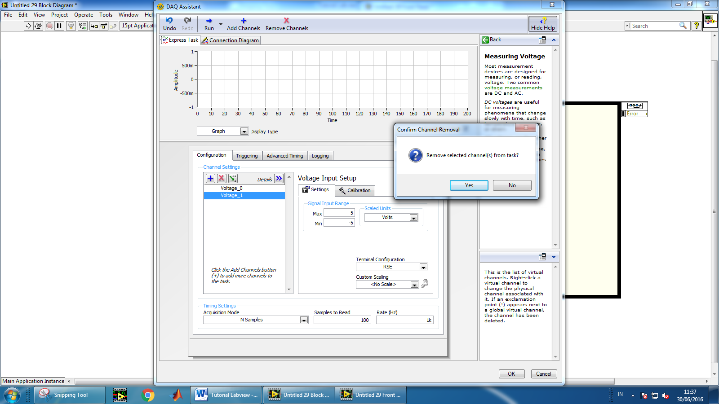Open the Terminal Configuration dropdown
Screen dimensions: 719x404
[423, 267]
